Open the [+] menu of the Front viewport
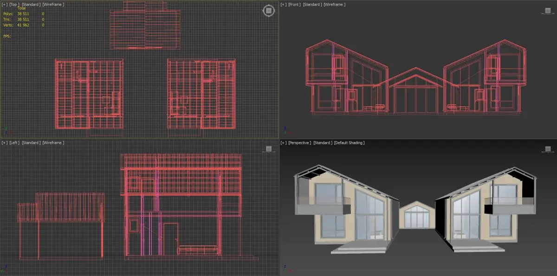 pyautogui.click(x=284, y=4)
